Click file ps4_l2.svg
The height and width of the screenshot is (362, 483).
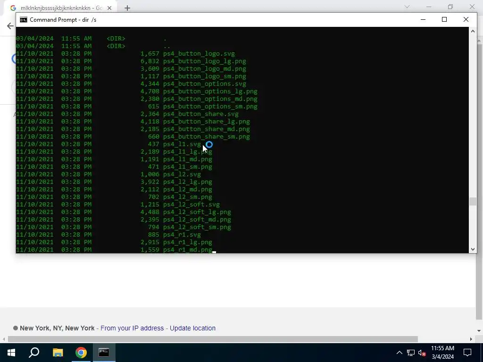(182, 174)
